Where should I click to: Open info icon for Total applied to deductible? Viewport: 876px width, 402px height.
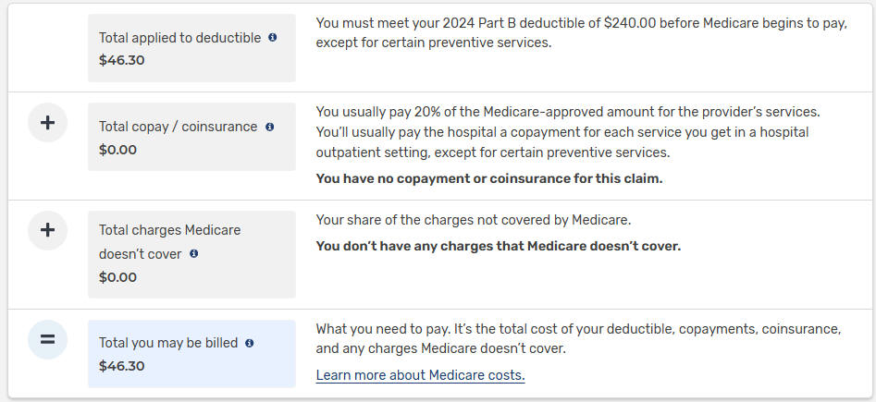tap(272, 37)
